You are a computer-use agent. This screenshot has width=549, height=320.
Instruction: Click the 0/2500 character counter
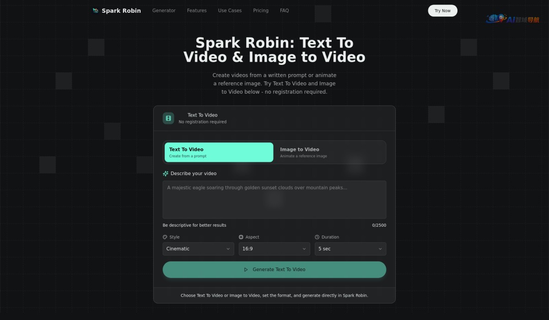tap(379, 225)
